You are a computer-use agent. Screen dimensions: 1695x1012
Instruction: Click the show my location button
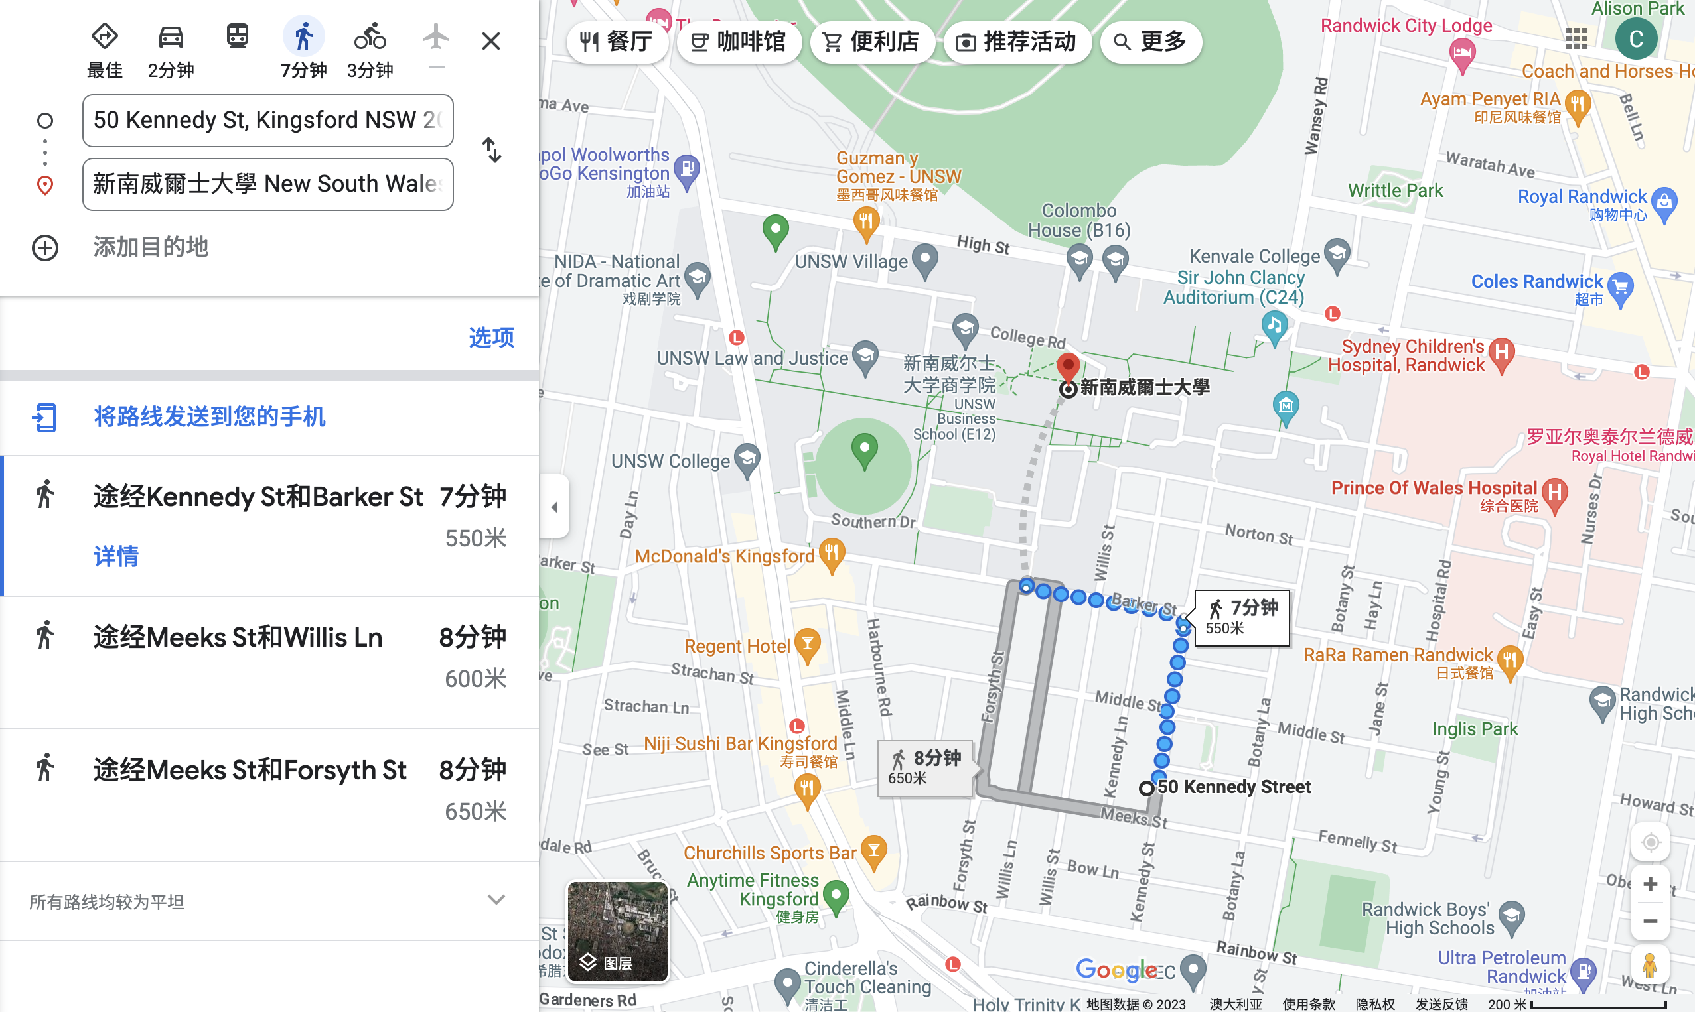(1650, 842)
